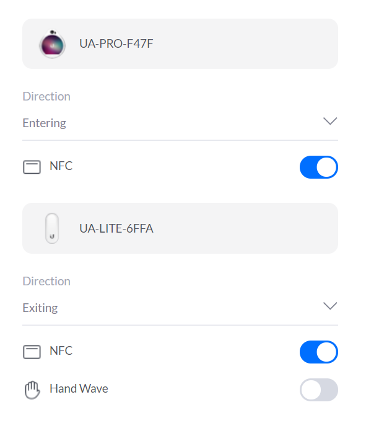The width and height of the screenshot is (366, 428).
Task: Click blank area of UA-LITE-6FFA card
Action: (x=245, y=228)
